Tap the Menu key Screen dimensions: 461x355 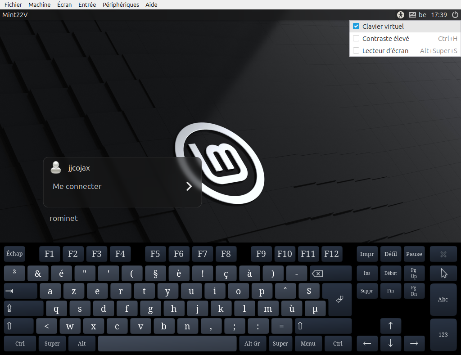(x=308, y=344)
